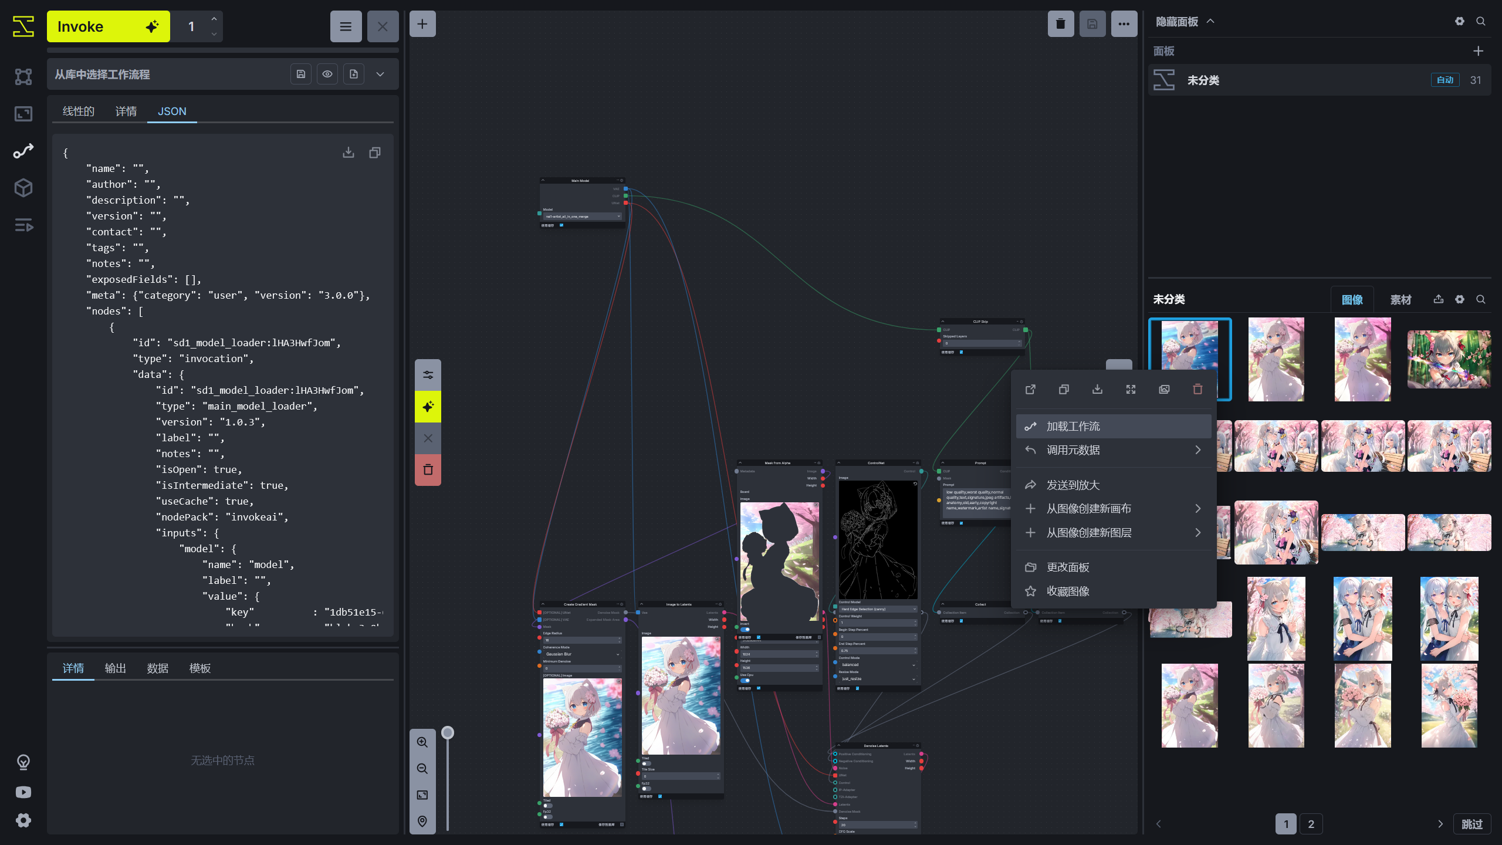This screenshot has height=845, width=1502.
Task: Click the red delete trash icon in context menu
Action: click(x=1197, y=389)
